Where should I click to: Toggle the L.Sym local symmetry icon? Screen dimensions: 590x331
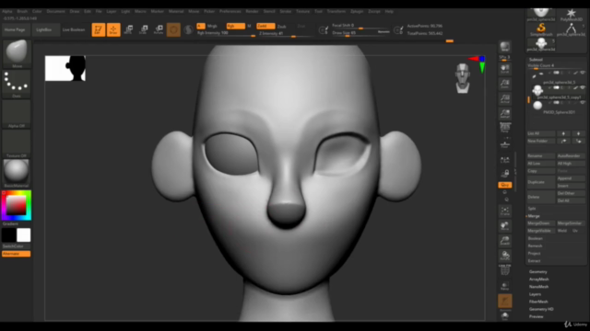504,160
